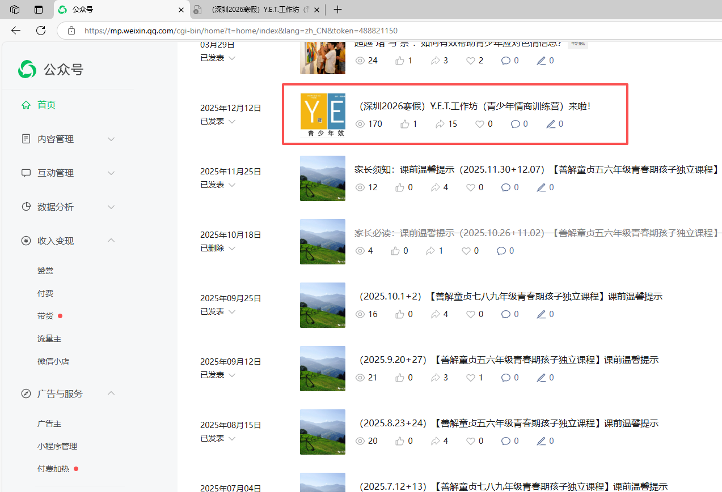722x492 pixels.
Task: Open article (2025.8.23+24) 五六年级课前温馨提示
Action: coord(506,423)
